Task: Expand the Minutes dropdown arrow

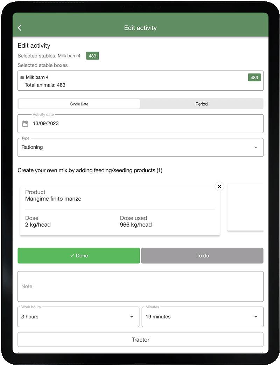Action: (255, 317)
